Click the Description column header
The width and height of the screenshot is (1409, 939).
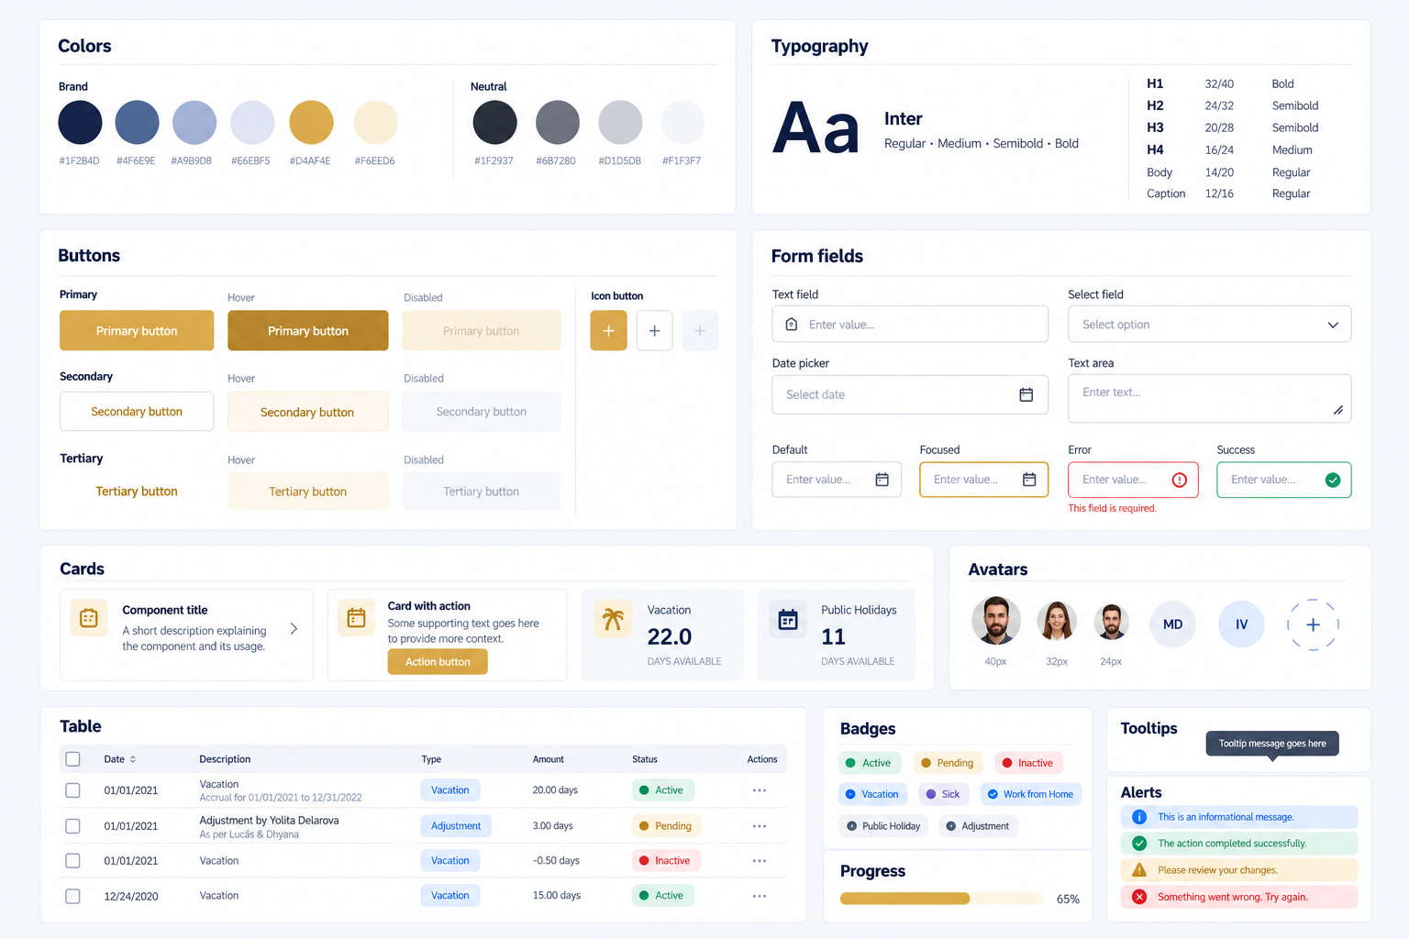click(225, 759)
